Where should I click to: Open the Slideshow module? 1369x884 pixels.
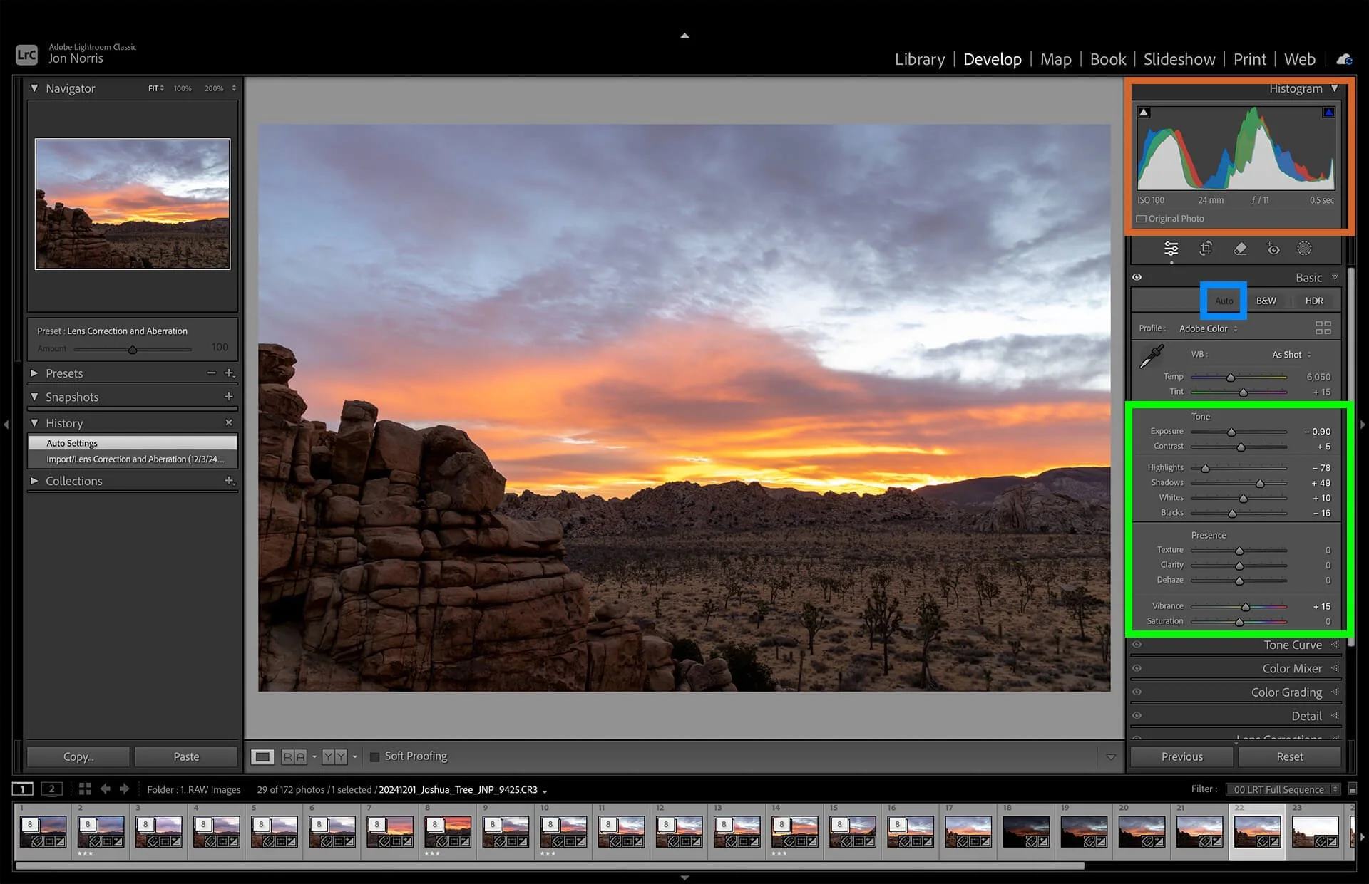(x=1179, y=59)
